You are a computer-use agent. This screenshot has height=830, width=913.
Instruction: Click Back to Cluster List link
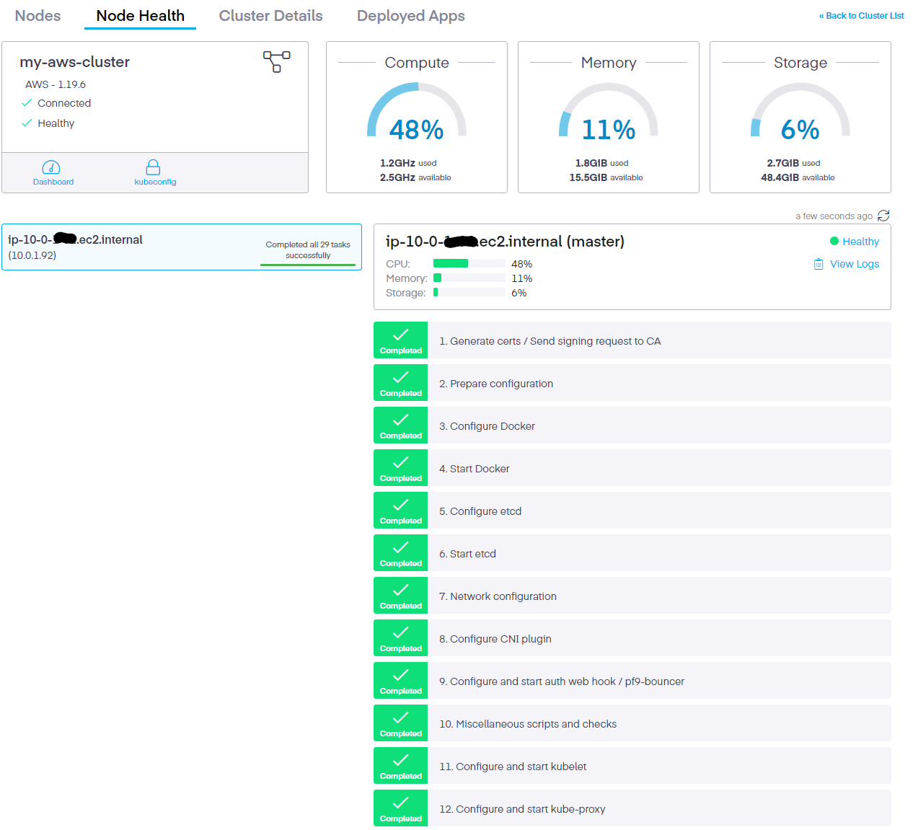pyautogui.click(x=861, y=16)
